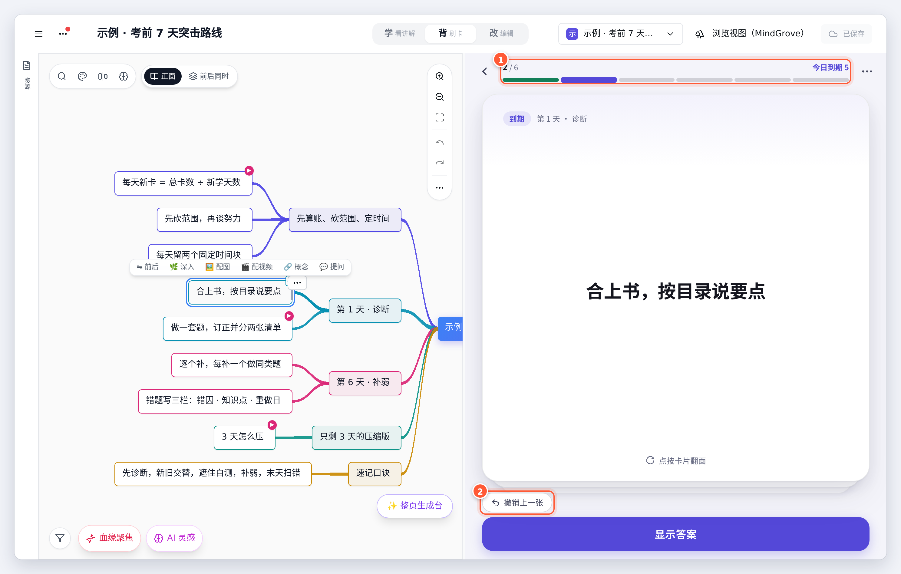
Task: Open the 资源 sidebar document icon
Action: pyautogui.click(x=27, y=65)
